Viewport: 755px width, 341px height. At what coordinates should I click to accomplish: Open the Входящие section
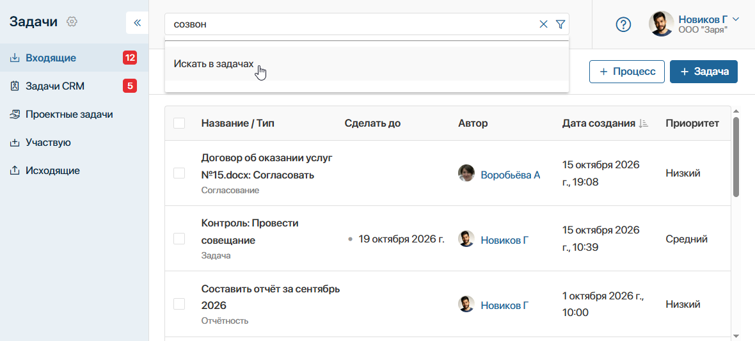coord(74,58)
